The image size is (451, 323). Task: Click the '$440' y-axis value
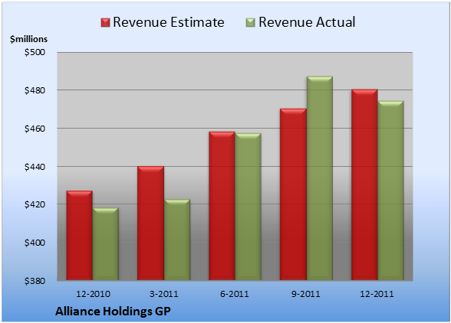tap(35, 167)
